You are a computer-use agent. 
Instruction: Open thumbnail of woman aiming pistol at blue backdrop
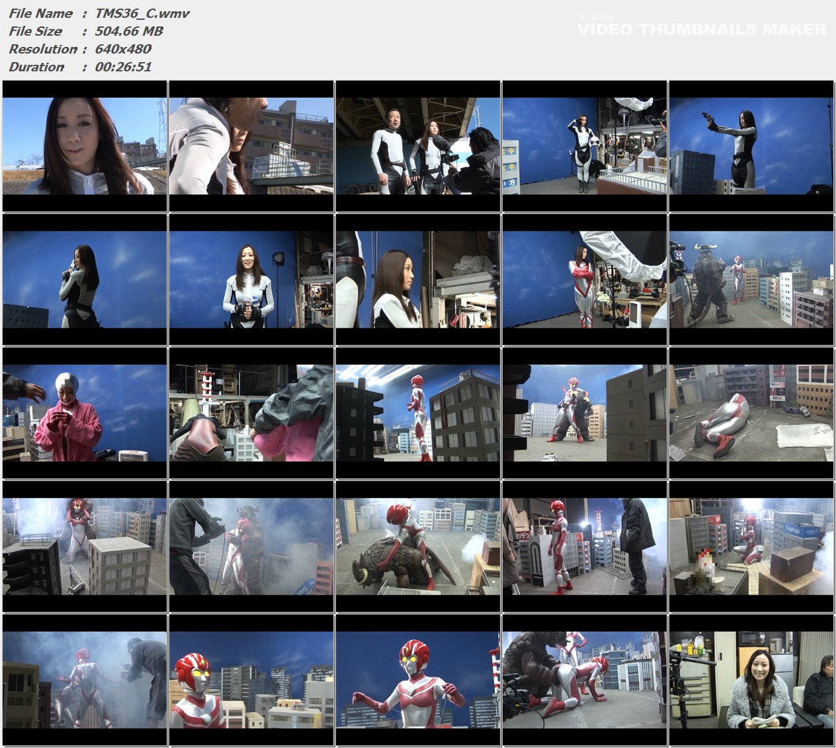pos(751,146)
